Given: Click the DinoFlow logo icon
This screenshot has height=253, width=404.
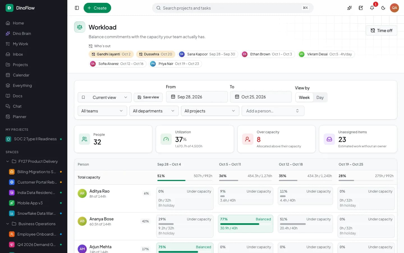Looking at the screenshot, I should (9, 8).
